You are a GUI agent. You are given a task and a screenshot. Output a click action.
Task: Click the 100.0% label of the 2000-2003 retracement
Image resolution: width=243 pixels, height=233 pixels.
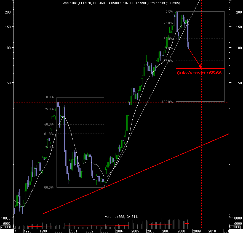tap(48, 187)
